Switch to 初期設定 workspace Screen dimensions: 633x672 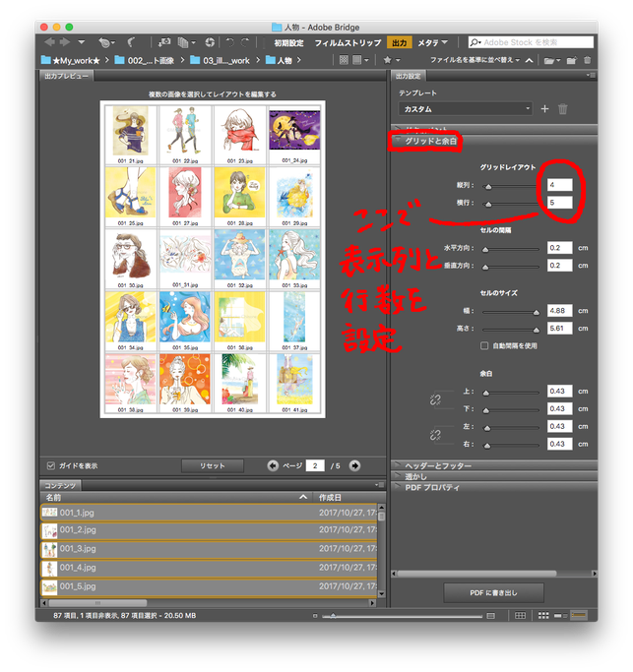click(x=288, y=43)
